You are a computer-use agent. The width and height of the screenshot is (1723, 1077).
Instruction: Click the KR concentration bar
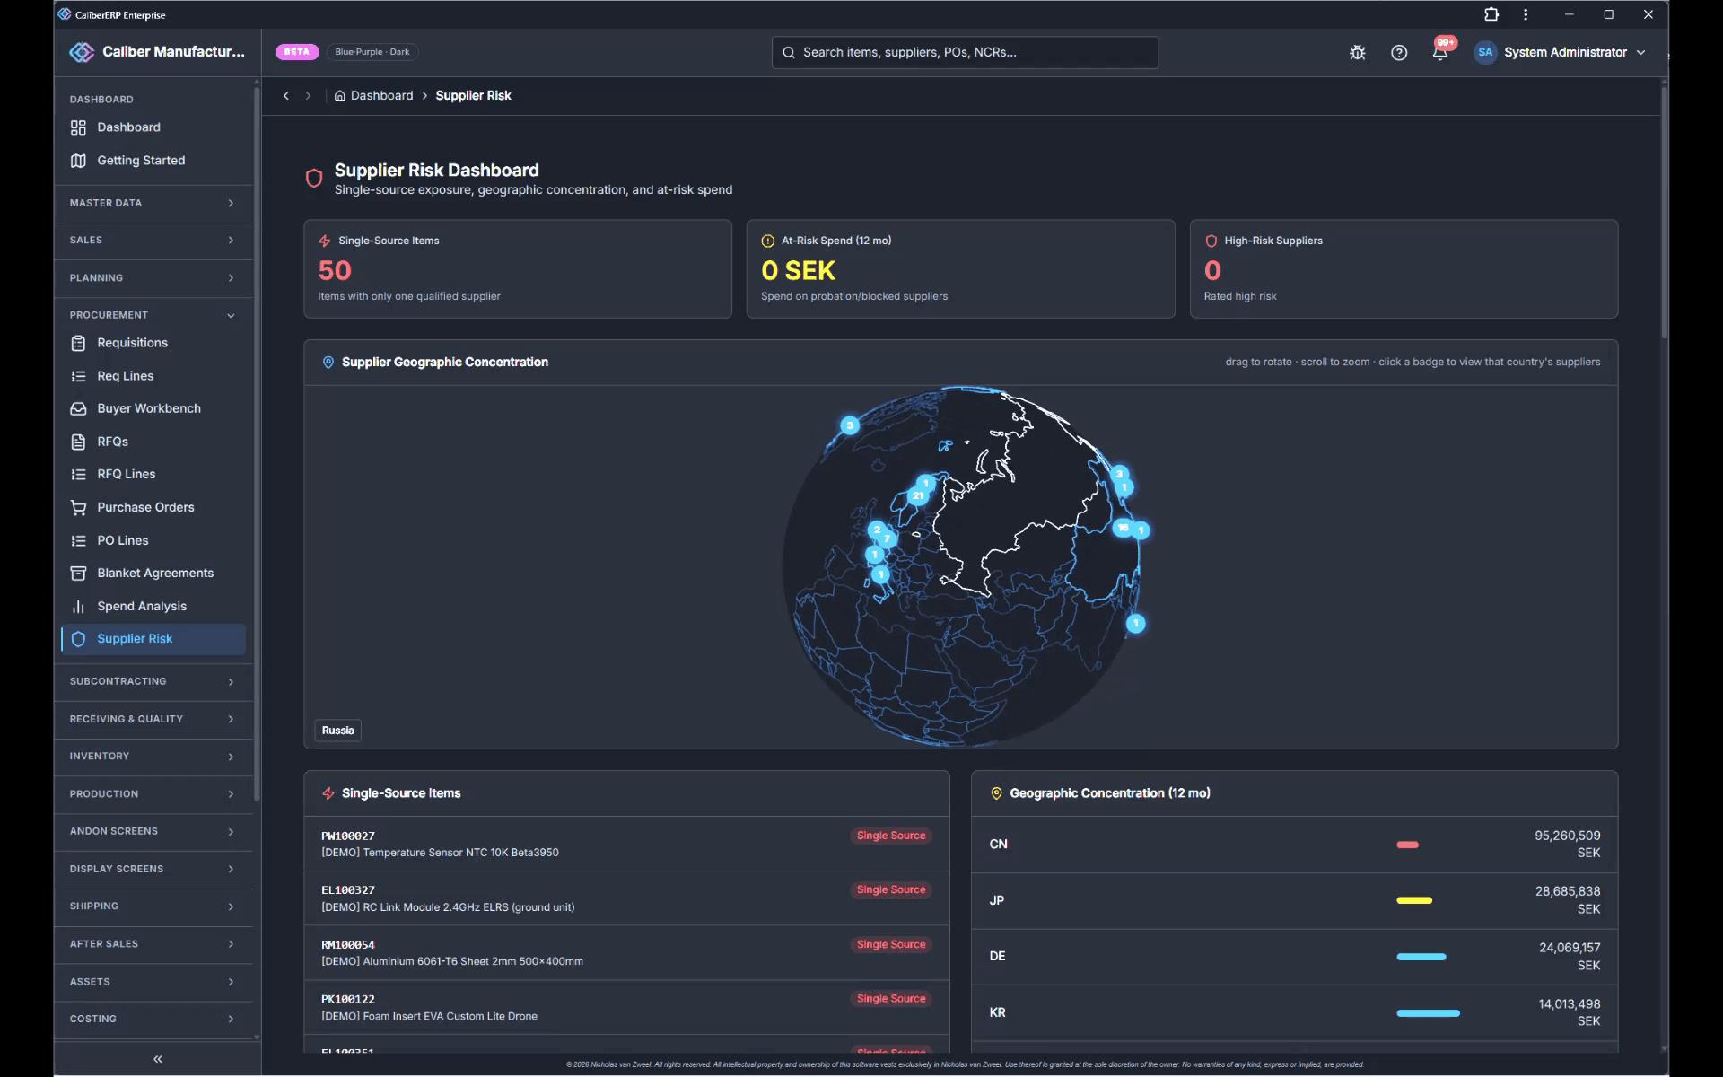pos(1428,1013)
